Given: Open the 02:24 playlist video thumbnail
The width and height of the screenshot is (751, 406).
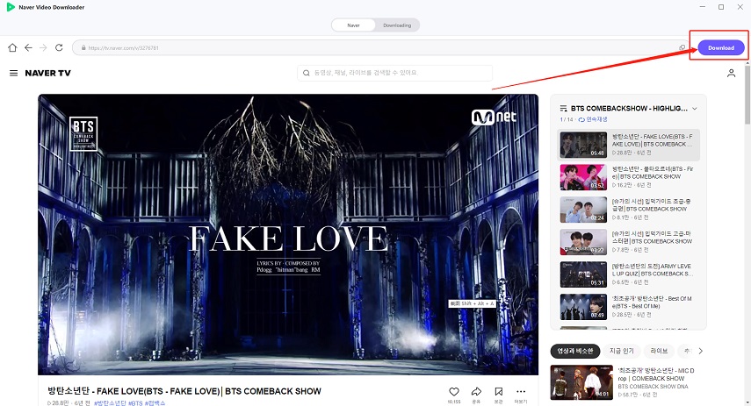Looking at the screenshot, I should (583, 210).
